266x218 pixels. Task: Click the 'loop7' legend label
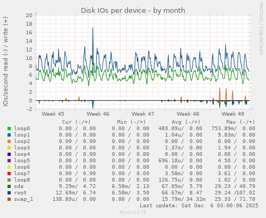tap(22, 174)
